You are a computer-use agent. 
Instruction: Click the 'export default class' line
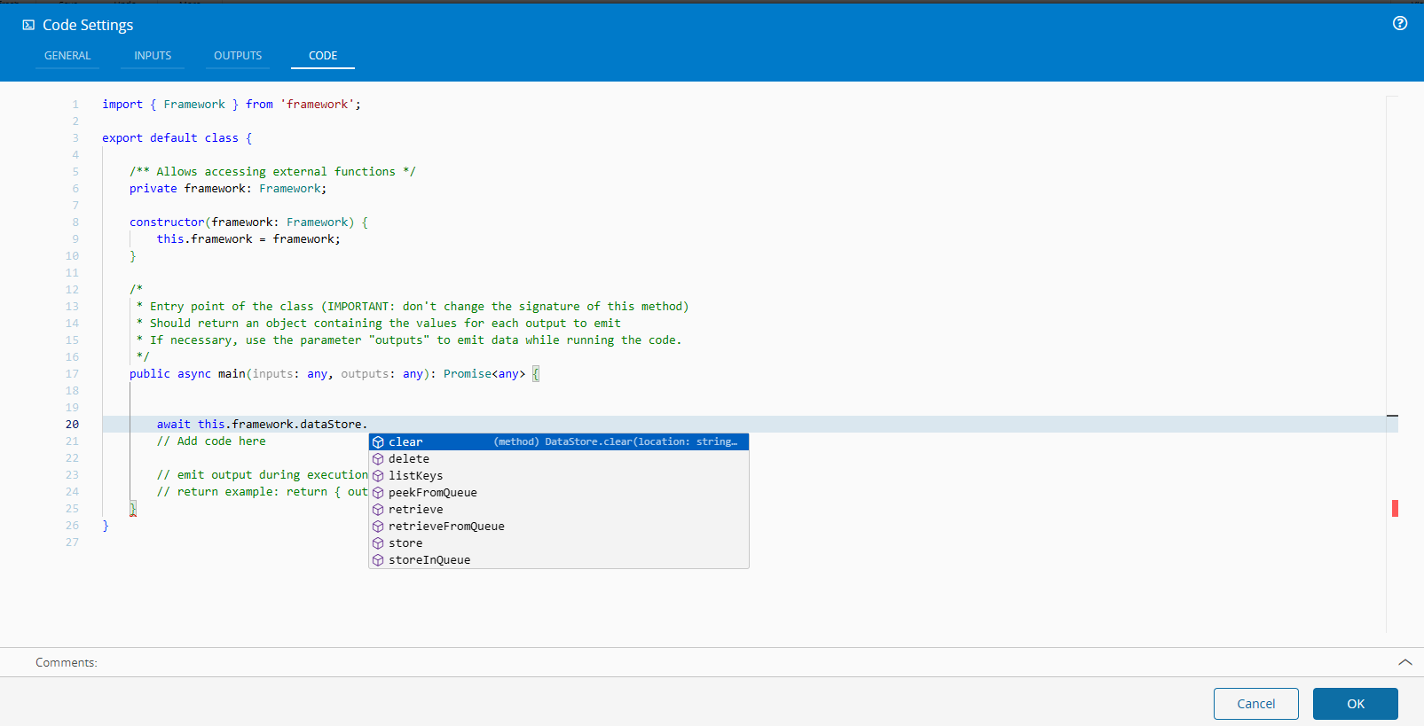(177, 138)
